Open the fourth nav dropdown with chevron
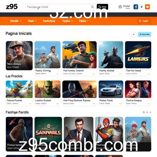157x157 pixels. 67,21
